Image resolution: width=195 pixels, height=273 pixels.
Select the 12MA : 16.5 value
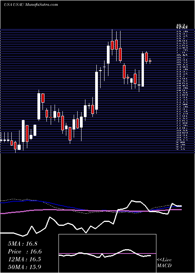24,259
